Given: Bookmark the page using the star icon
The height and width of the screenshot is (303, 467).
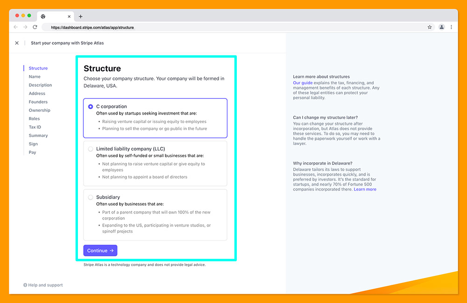Looking at the screenshot, I should click(x=430, y=27).
